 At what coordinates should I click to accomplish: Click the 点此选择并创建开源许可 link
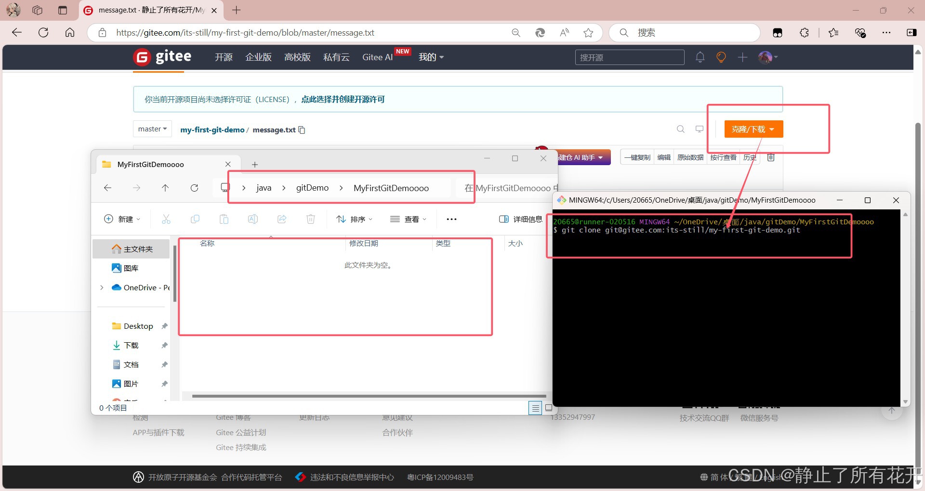[343, 99]
